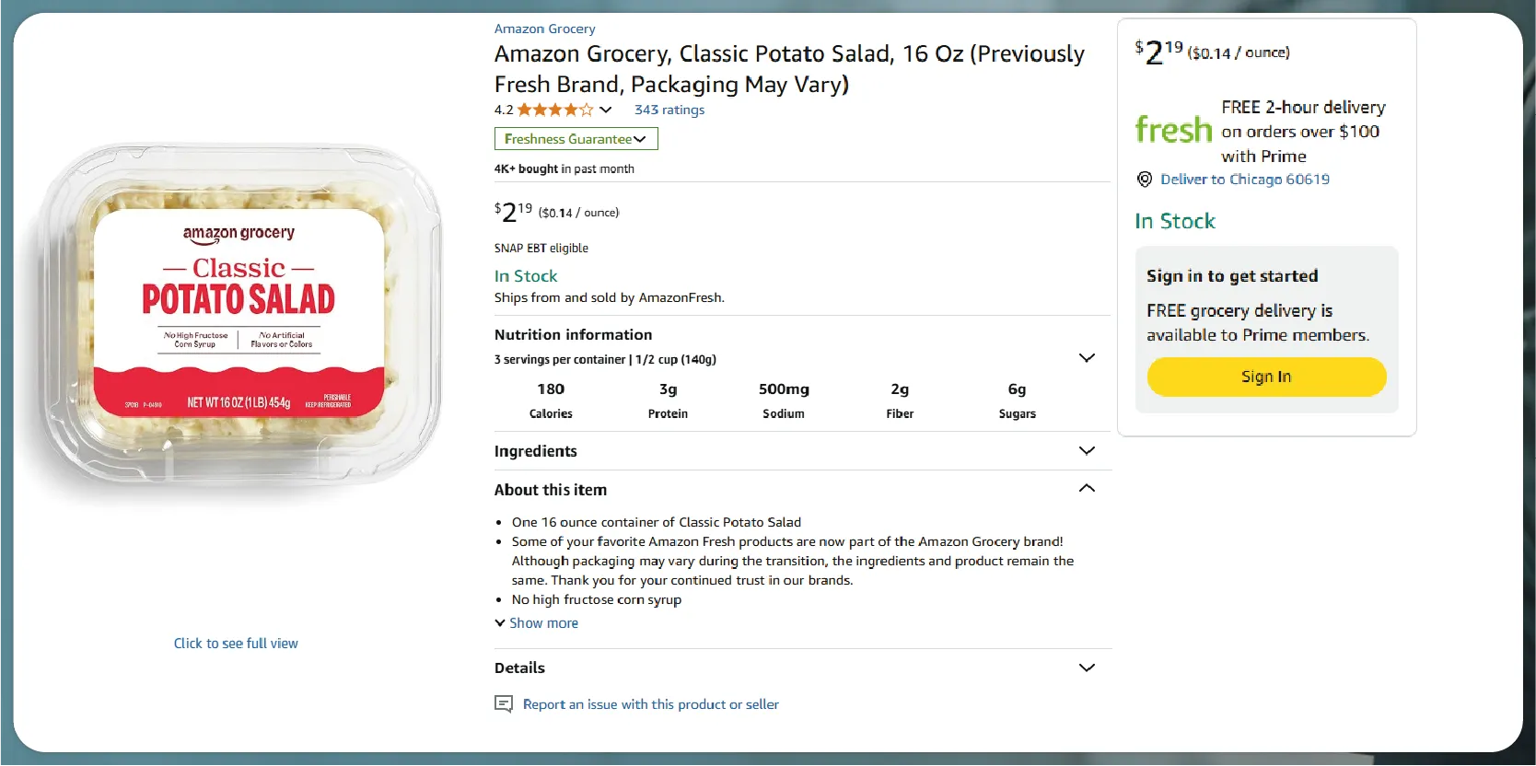Click the Details section heading

[519, 667]
